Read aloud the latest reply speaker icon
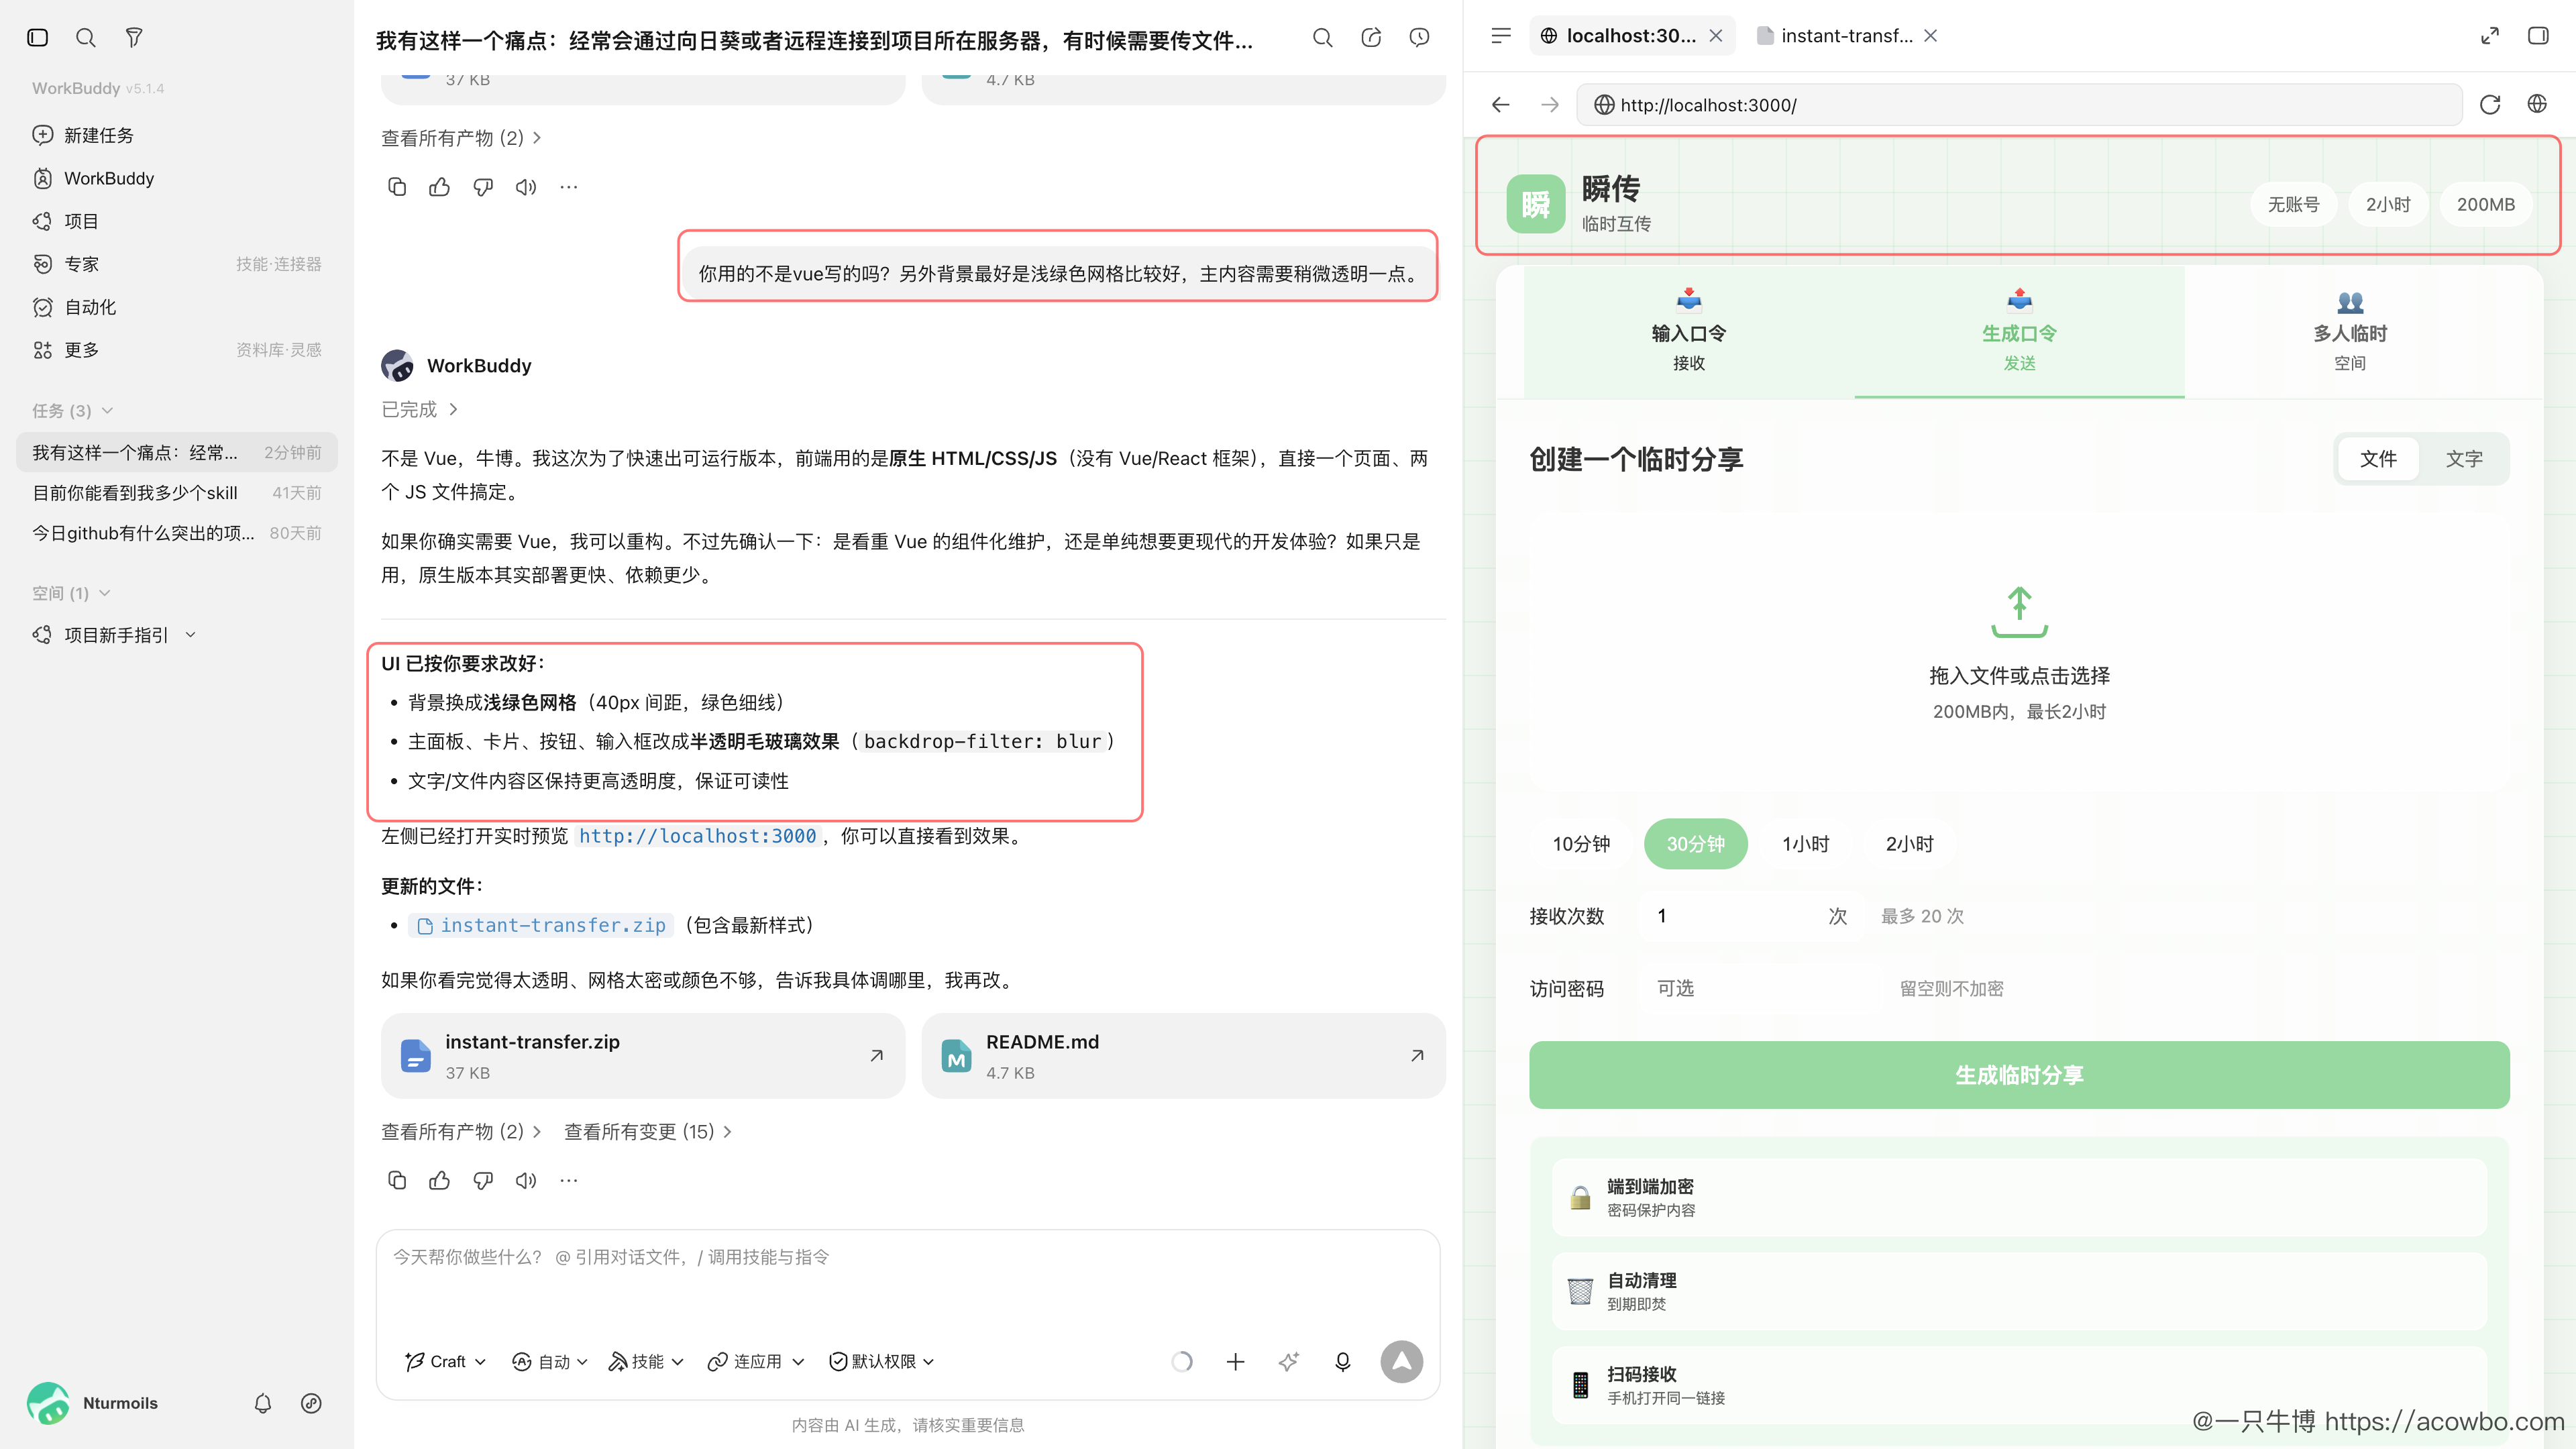Image resolution: width=2576 pixels, height=1449 pixels. 526,1181
